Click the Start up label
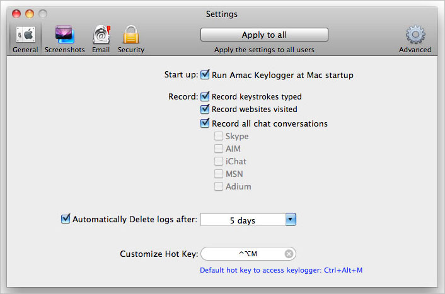 [181, 75]
